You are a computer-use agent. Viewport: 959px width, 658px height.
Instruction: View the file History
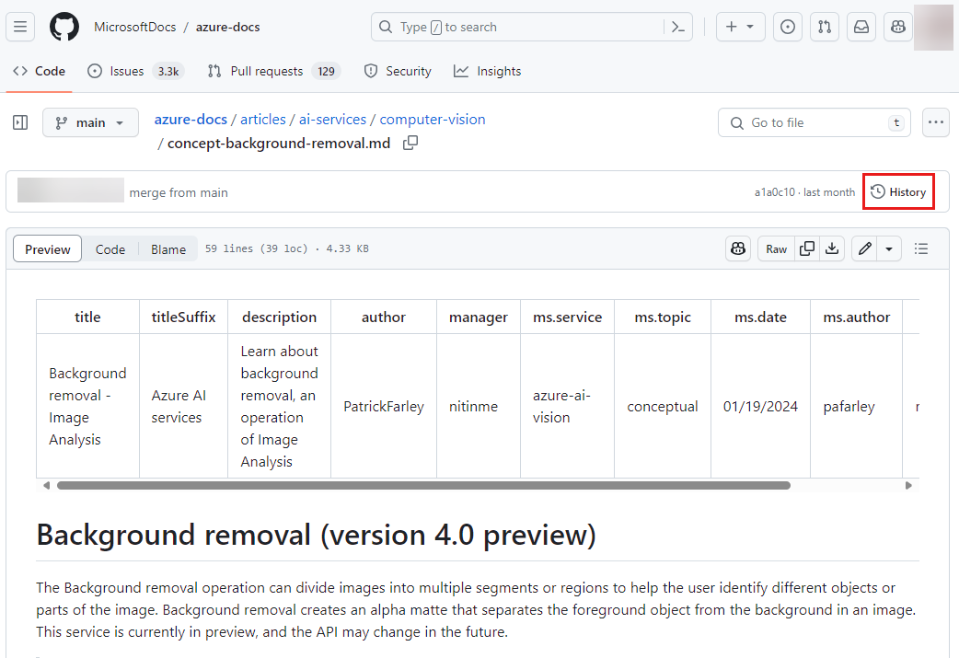click(x=898, y=191)
